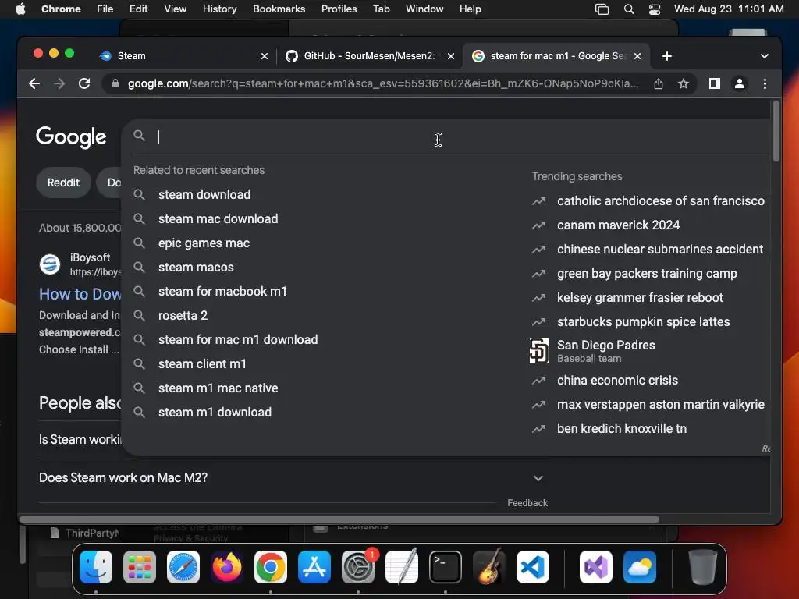Select suggestion steam download
This screenshot has width=799, height=599.
[204, 194]
